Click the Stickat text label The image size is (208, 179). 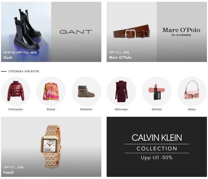[51, 109]
